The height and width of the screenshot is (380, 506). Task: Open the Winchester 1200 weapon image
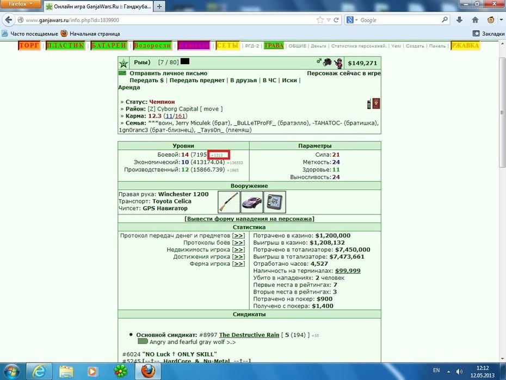(229, 202)
